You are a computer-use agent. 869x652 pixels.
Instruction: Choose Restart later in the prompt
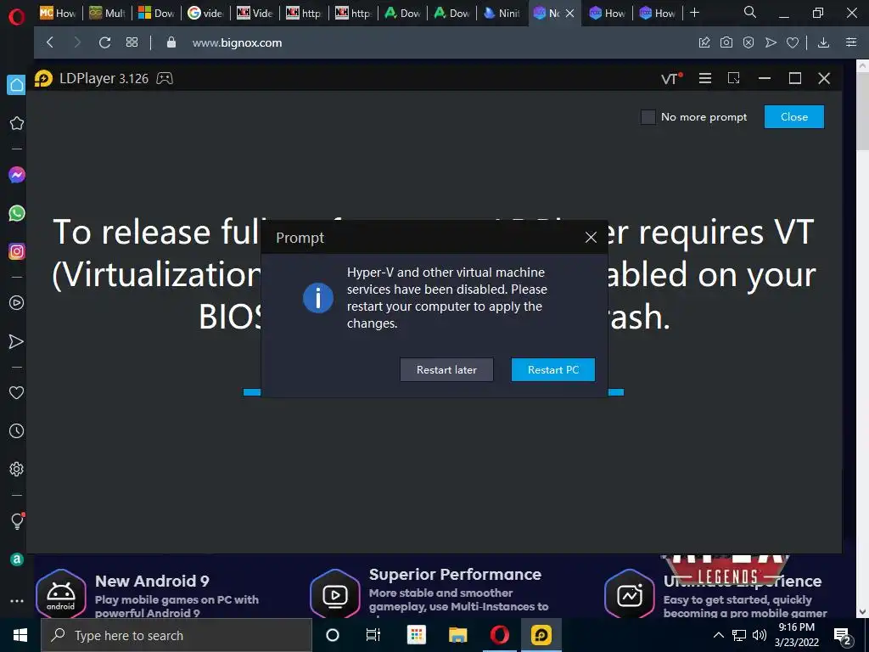pyautogui.click(x=446, y=370)
